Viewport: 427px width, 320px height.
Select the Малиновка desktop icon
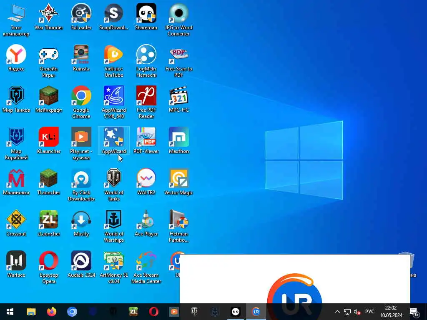[16, 182]
